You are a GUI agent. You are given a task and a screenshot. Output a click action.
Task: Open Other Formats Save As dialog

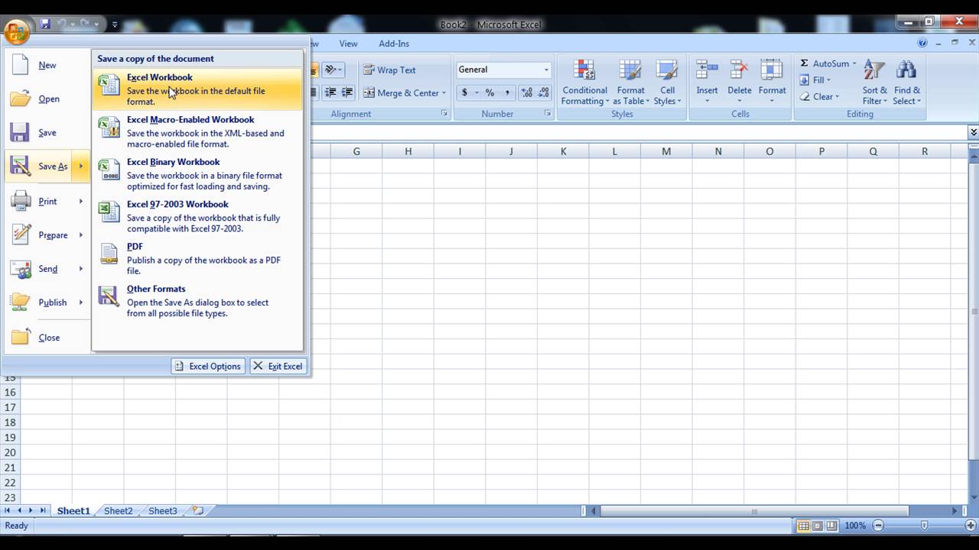pos(197,301)
